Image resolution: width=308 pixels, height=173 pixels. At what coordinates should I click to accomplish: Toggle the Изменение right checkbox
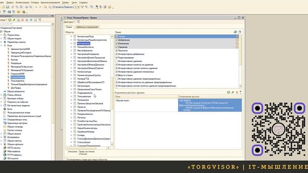click(116, 44)
